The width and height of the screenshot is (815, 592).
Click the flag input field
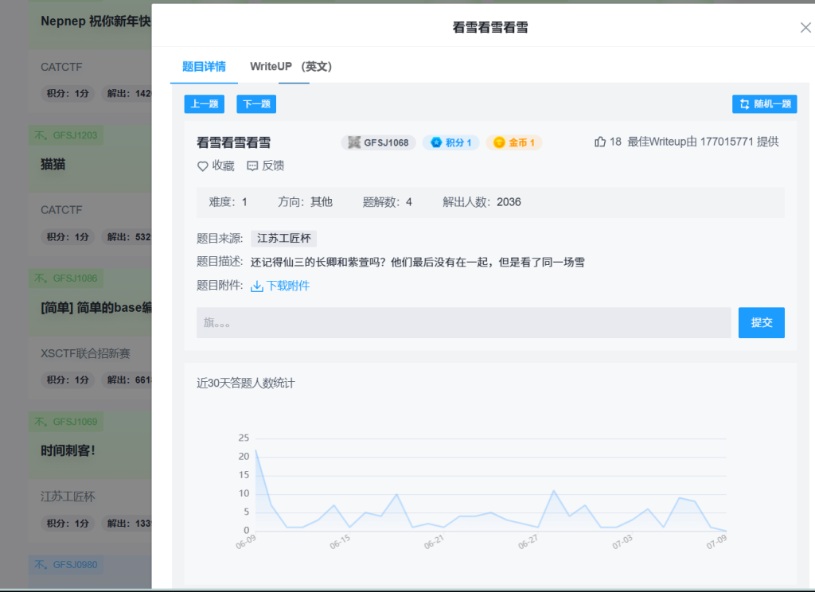[x=463, y=323]
